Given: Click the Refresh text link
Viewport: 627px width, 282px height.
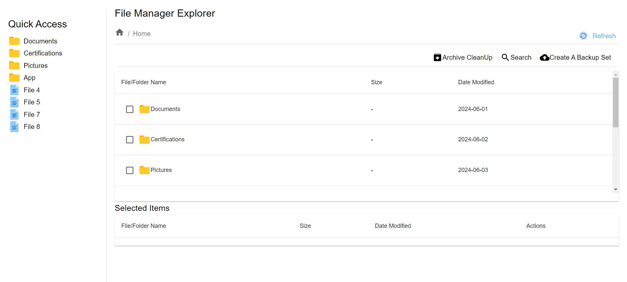Looking at the screenshot, I should pyautogui.click(x=604, y=36).
